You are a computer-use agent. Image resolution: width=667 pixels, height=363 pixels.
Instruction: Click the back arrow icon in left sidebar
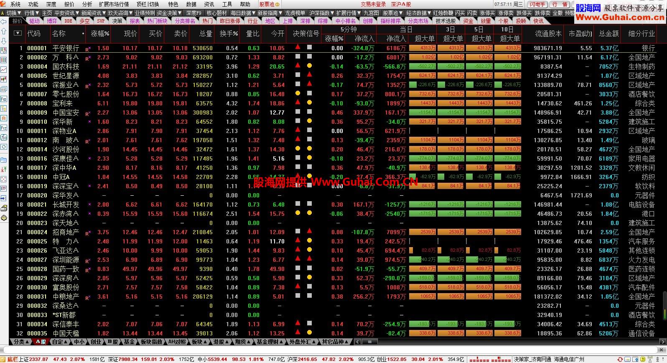[x=4, y=23]
